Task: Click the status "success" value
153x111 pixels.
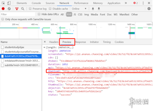Action: 66,95
